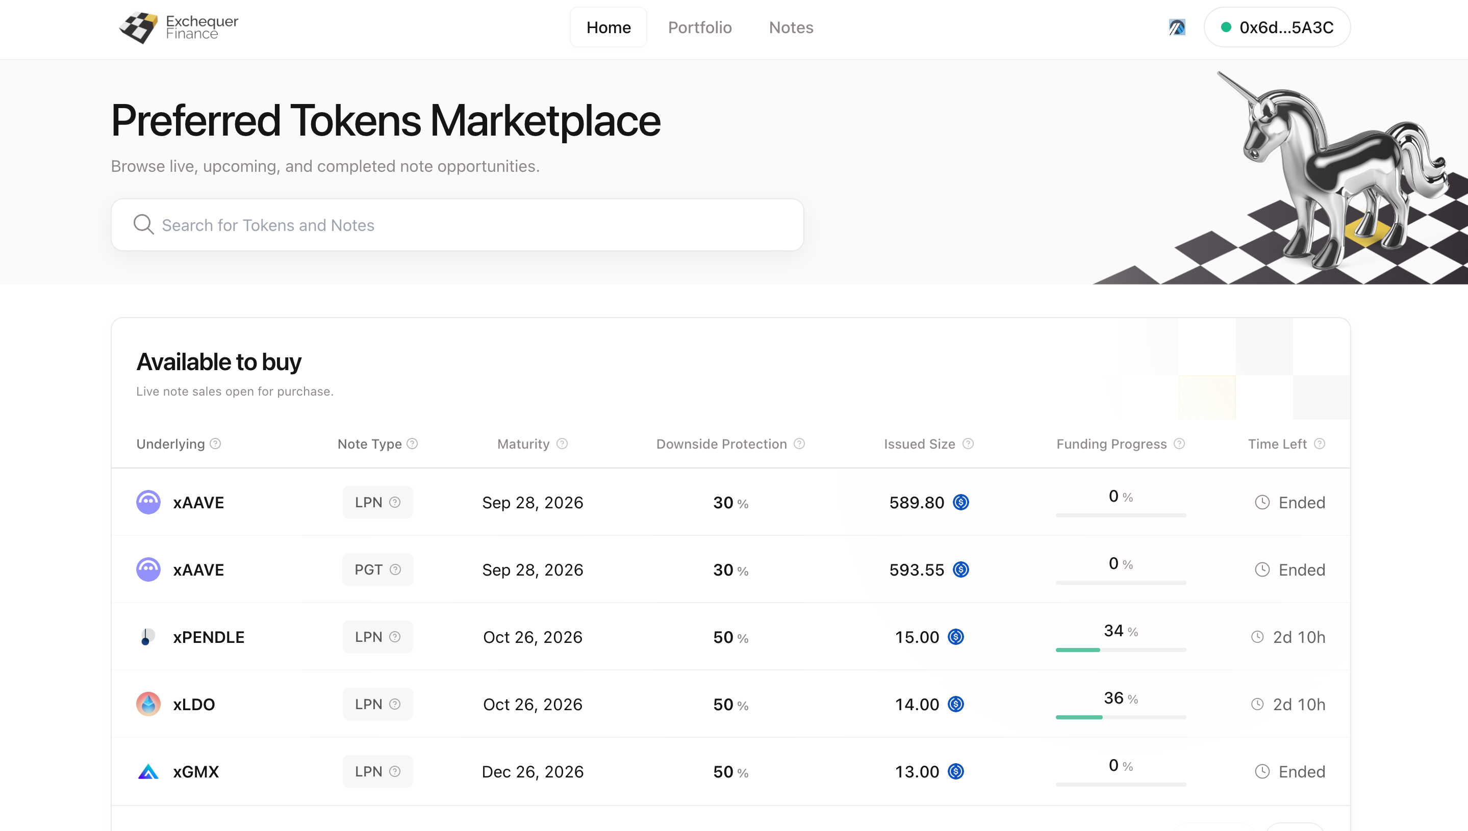Click USDC icon beside 15.00
The width and height of the screenshot is (1468, 831).
(956, 637)
